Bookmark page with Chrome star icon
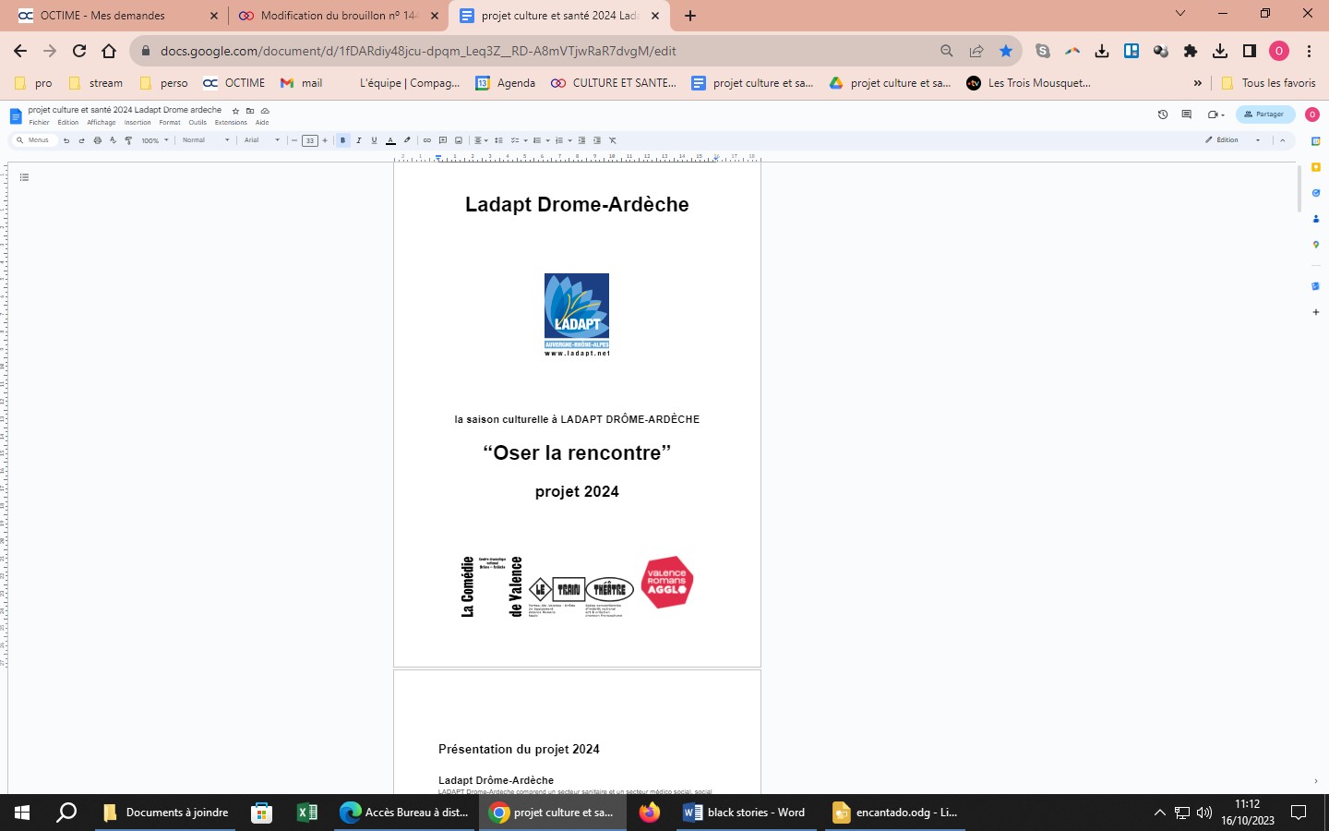Viewport: 1329px width, 831px height. coord(1006,51)
